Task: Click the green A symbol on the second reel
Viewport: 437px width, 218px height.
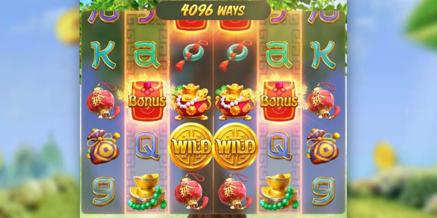Action: tap(147, 55)
